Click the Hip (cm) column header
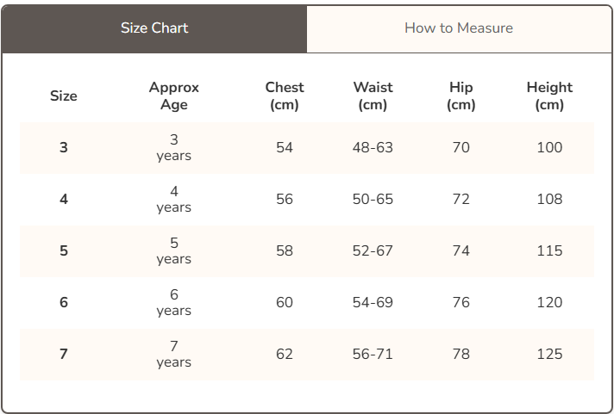The image size is (614, 414). pyautogui.click(x=461, y=96)
